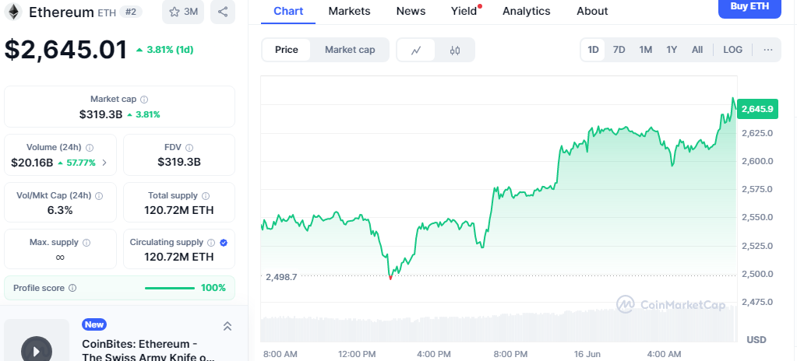This screenshot has width=797, height=361.
Task: Open the About tab
Action: (592, 11)
